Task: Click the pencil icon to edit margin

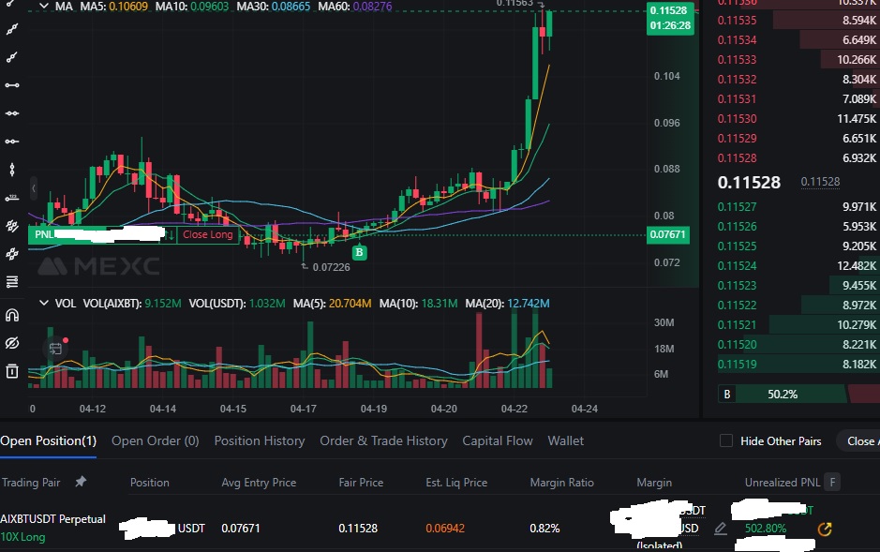Action: pos(720,529)
